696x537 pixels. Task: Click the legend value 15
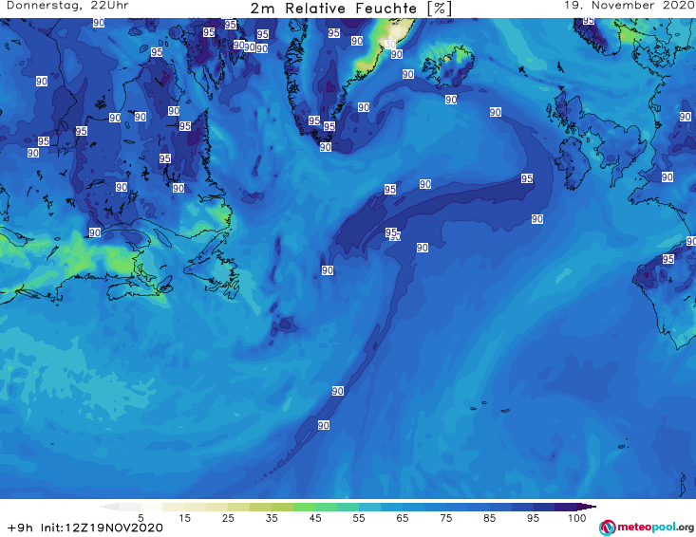(x=184, y=518)
